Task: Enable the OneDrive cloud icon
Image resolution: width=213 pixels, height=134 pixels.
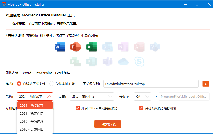Action: pos(123,62)
